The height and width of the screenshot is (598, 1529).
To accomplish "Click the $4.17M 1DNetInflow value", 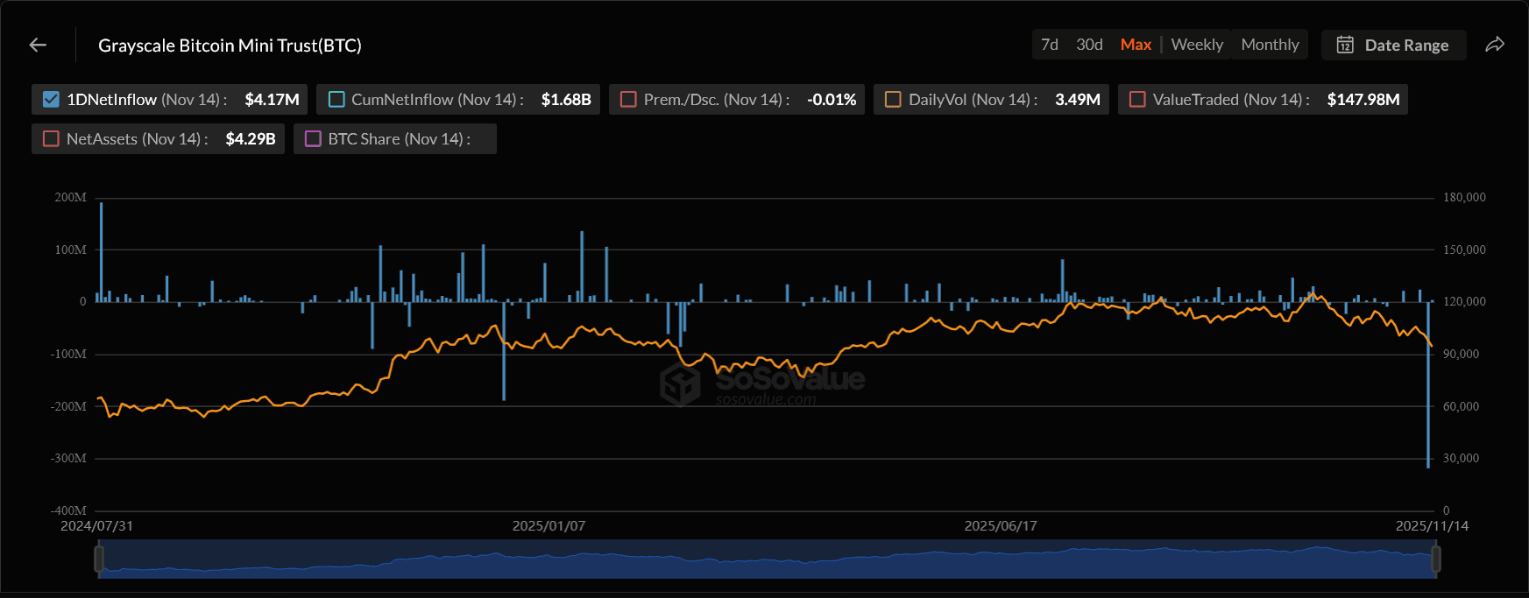I will [272, 100].
